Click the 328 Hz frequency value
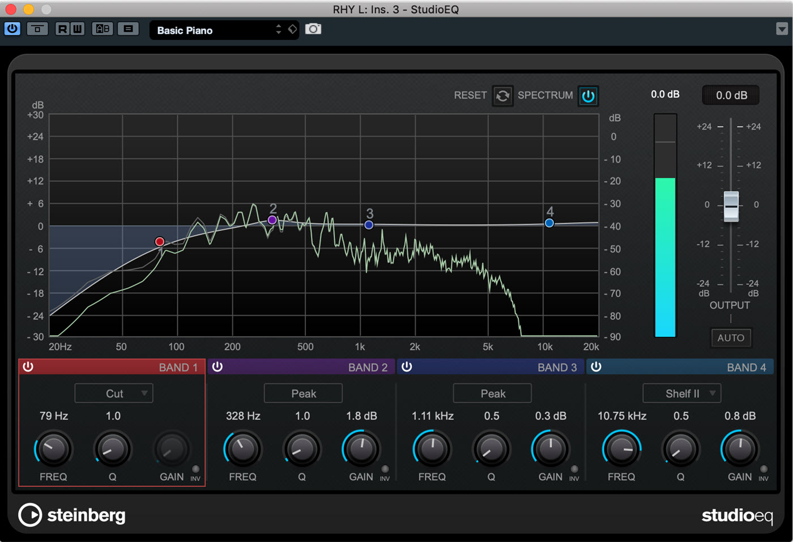This screenshot has height=542, width=793. 243,416
